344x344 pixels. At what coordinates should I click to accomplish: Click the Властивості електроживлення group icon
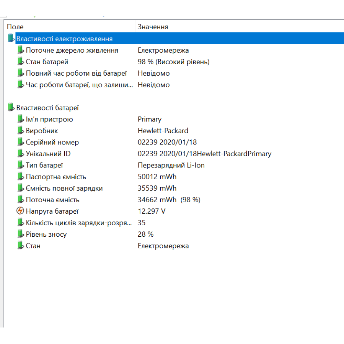point(11,39)
